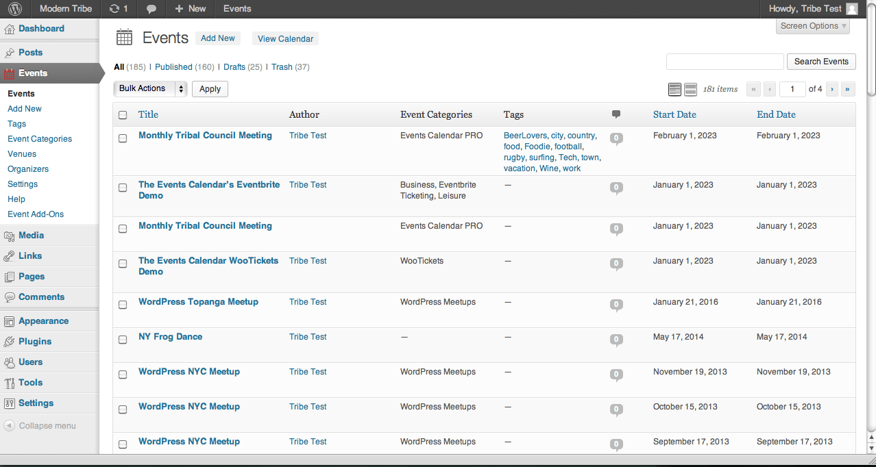Open the updates icon showing 1
The width and height of the screenshot is (876, 467).
pos(119,9)
